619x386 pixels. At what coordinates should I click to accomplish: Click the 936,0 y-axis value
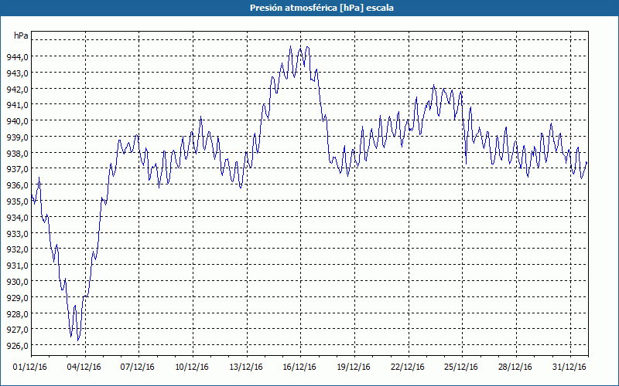pyautogui.click(x=17, y=185)
